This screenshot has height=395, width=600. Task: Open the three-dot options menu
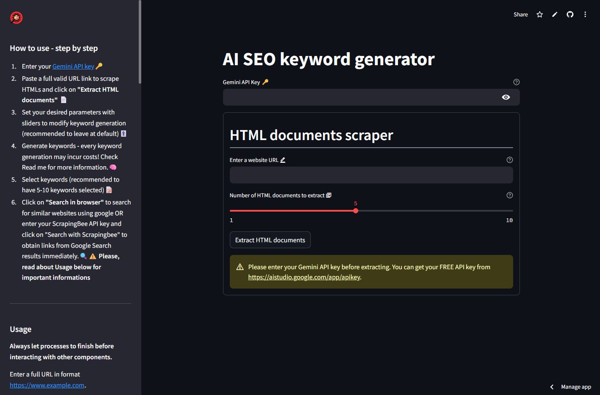tap(585, 15)
